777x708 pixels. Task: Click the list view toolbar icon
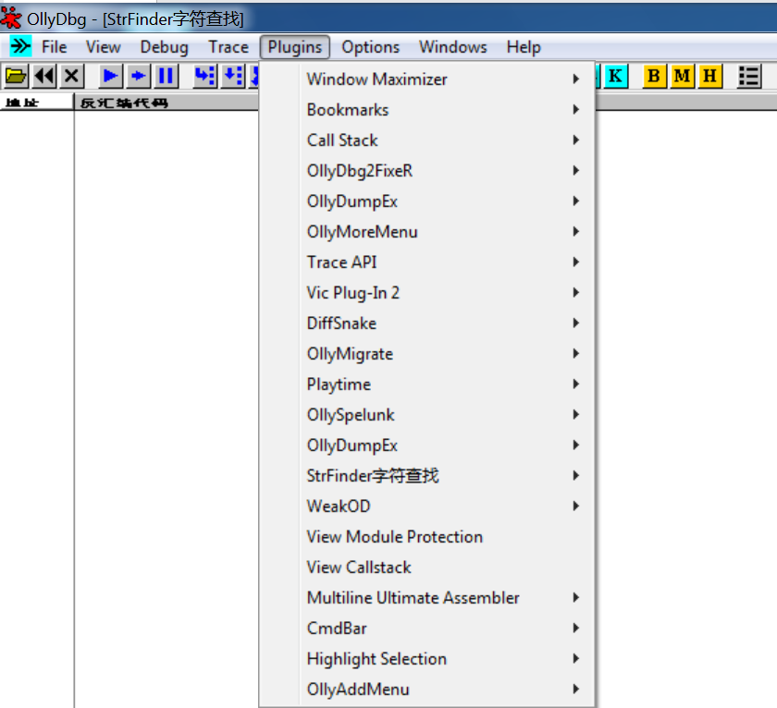[748, 76]
